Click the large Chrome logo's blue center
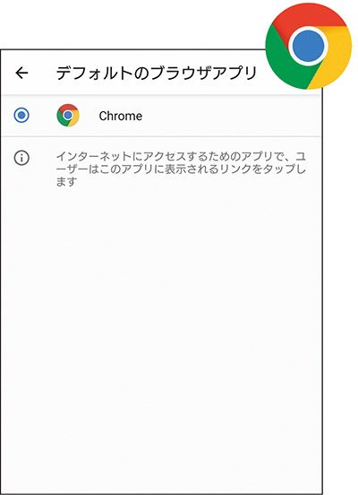This screenshot has width=358, height=495. point(308,46)
